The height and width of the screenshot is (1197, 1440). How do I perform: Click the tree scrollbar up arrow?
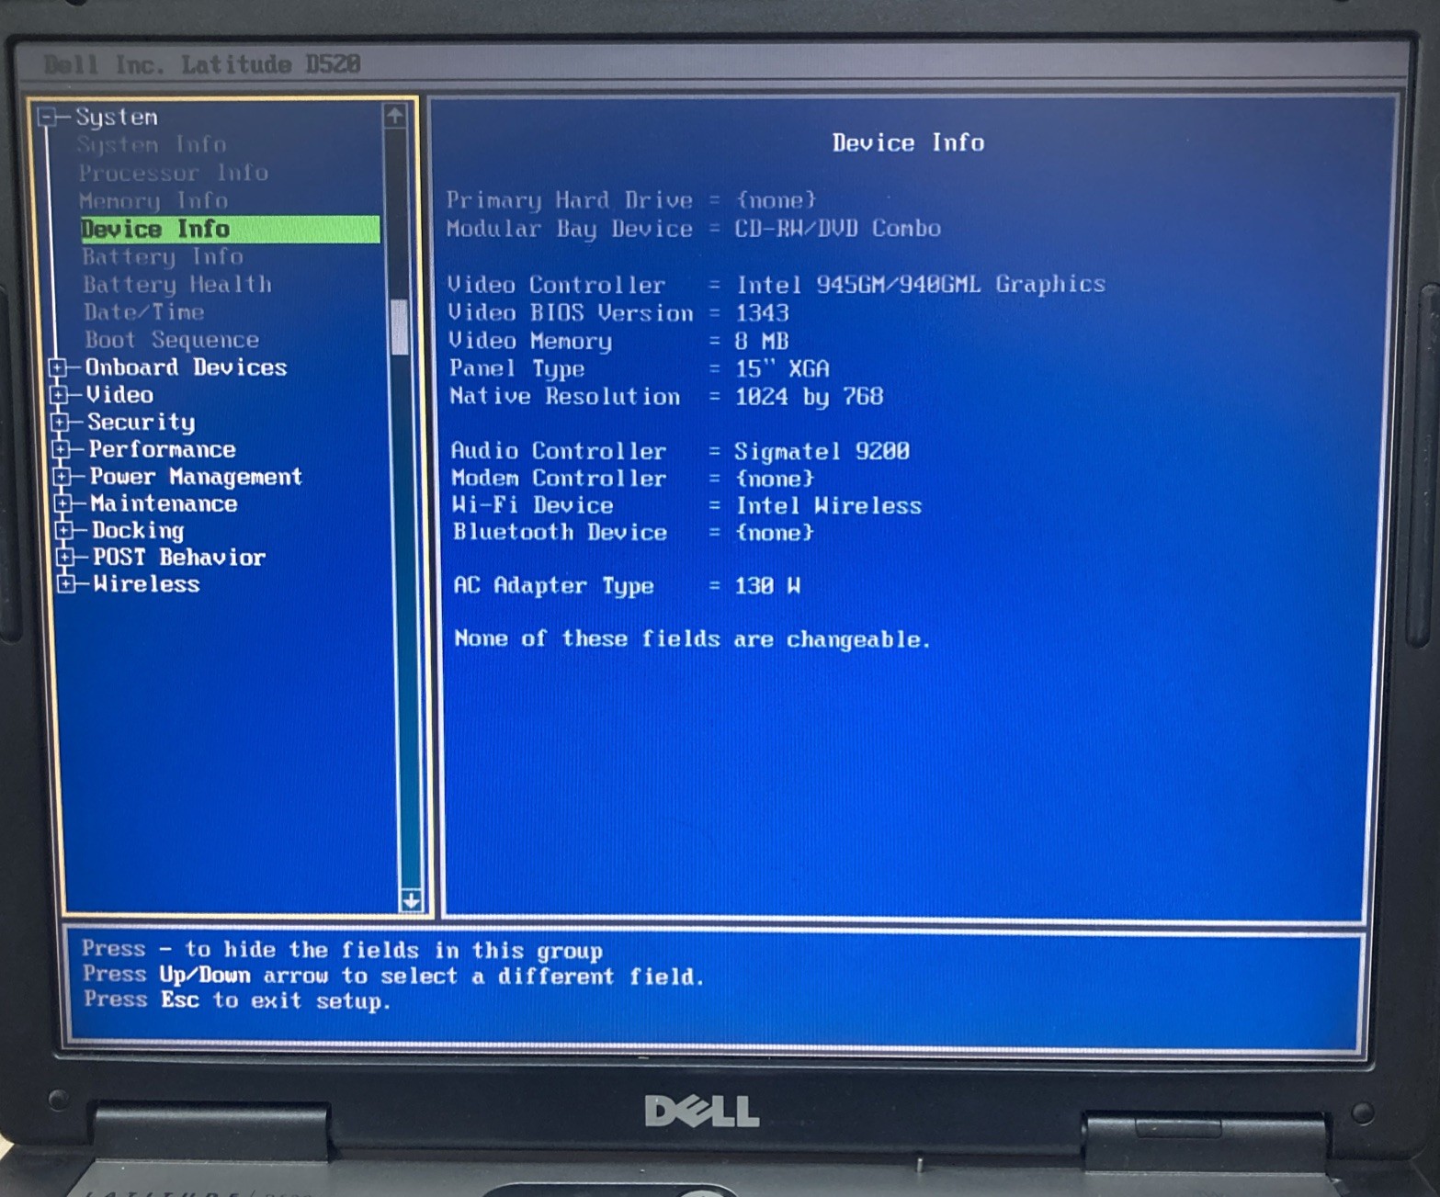tap(395, 115)
